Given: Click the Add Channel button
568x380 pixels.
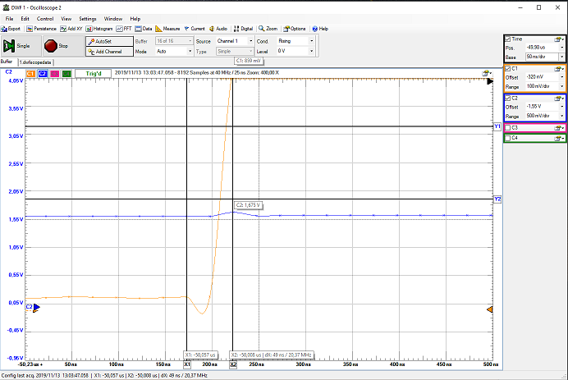Looking at the screenshot, I should click(x=108, y=51).
